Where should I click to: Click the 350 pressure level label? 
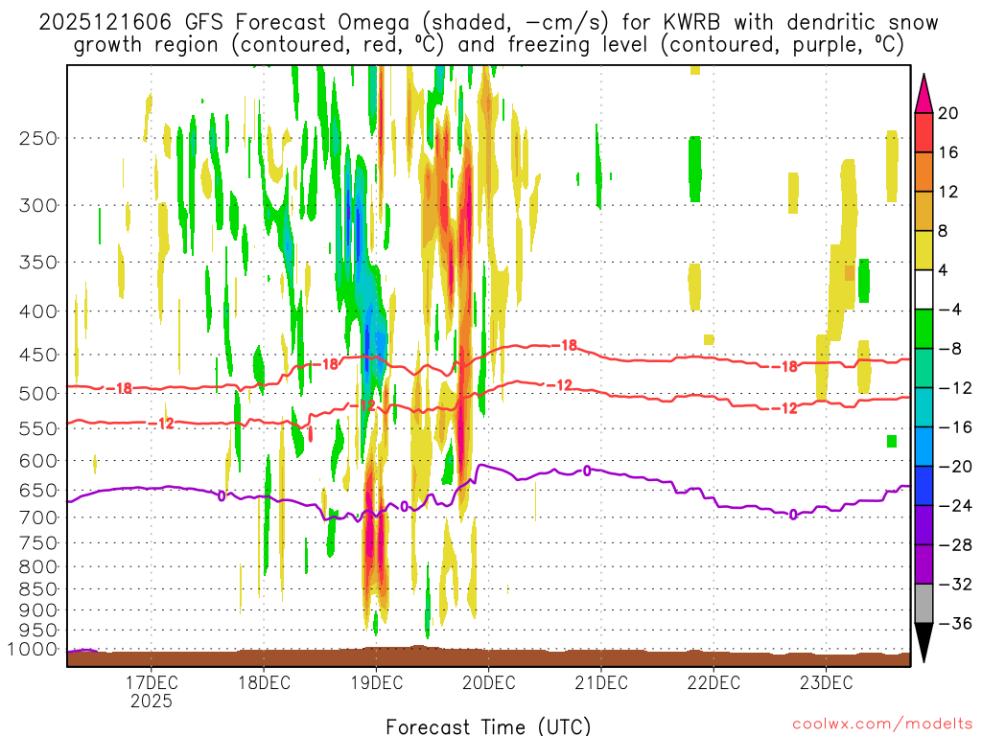38,263
